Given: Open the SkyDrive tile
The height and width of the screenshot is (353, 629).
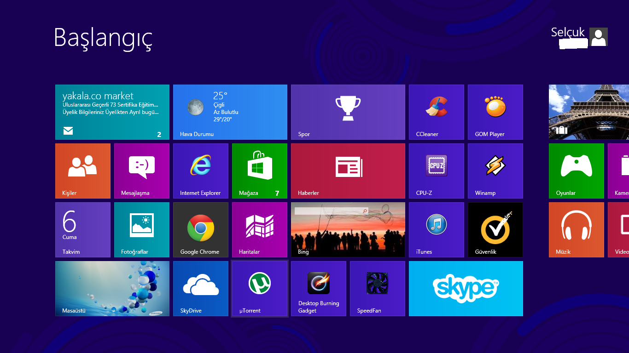Looking at the screenshot, I should tap(201, 289).
